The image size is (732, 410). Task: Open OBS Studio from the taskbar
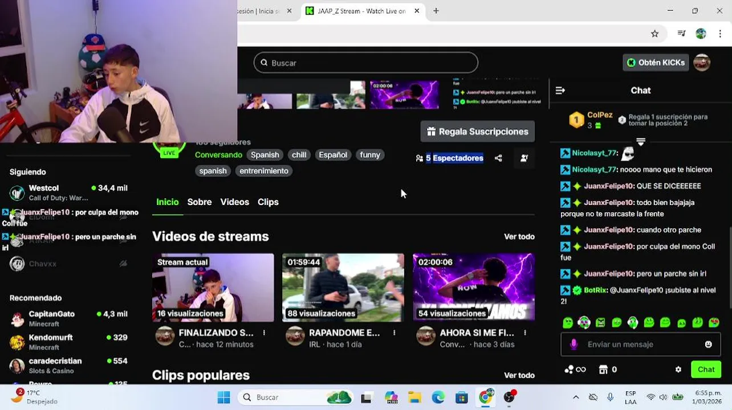[x=509, y=397]
